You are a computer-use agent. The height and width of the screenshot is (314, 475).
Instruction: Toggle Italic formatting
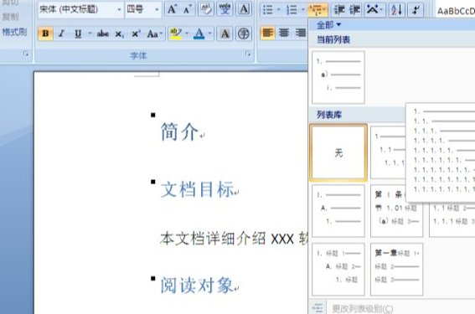click(62, 33)
